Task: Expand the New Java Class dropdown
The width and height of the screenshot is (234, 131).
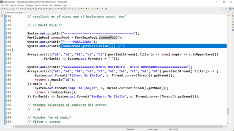Action: [x=47, y=9]
